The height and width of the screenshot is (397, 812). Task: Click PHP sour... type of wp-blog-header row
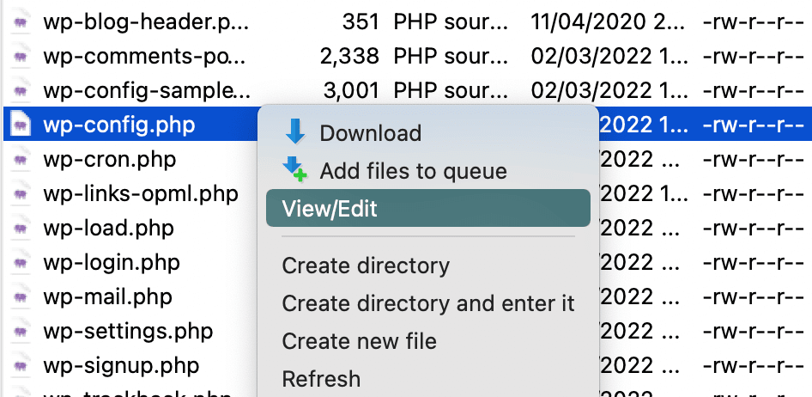pyautogui.click(x=451, y=22)
